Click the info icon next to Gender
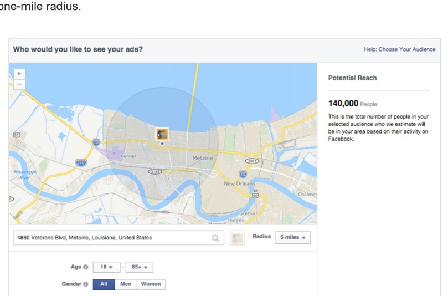Image resolution: width=443 pixels, height=296 pixels. tap(86, 284)
